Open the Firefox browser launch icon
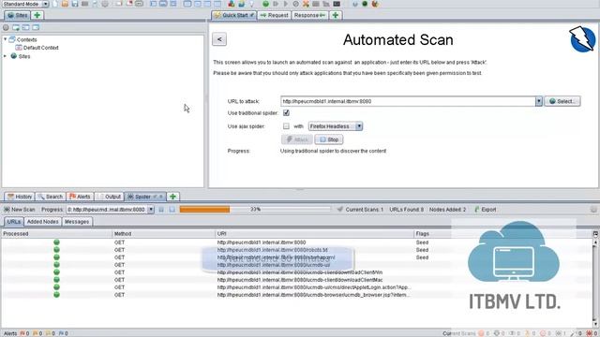 click(x=375, y=4)
